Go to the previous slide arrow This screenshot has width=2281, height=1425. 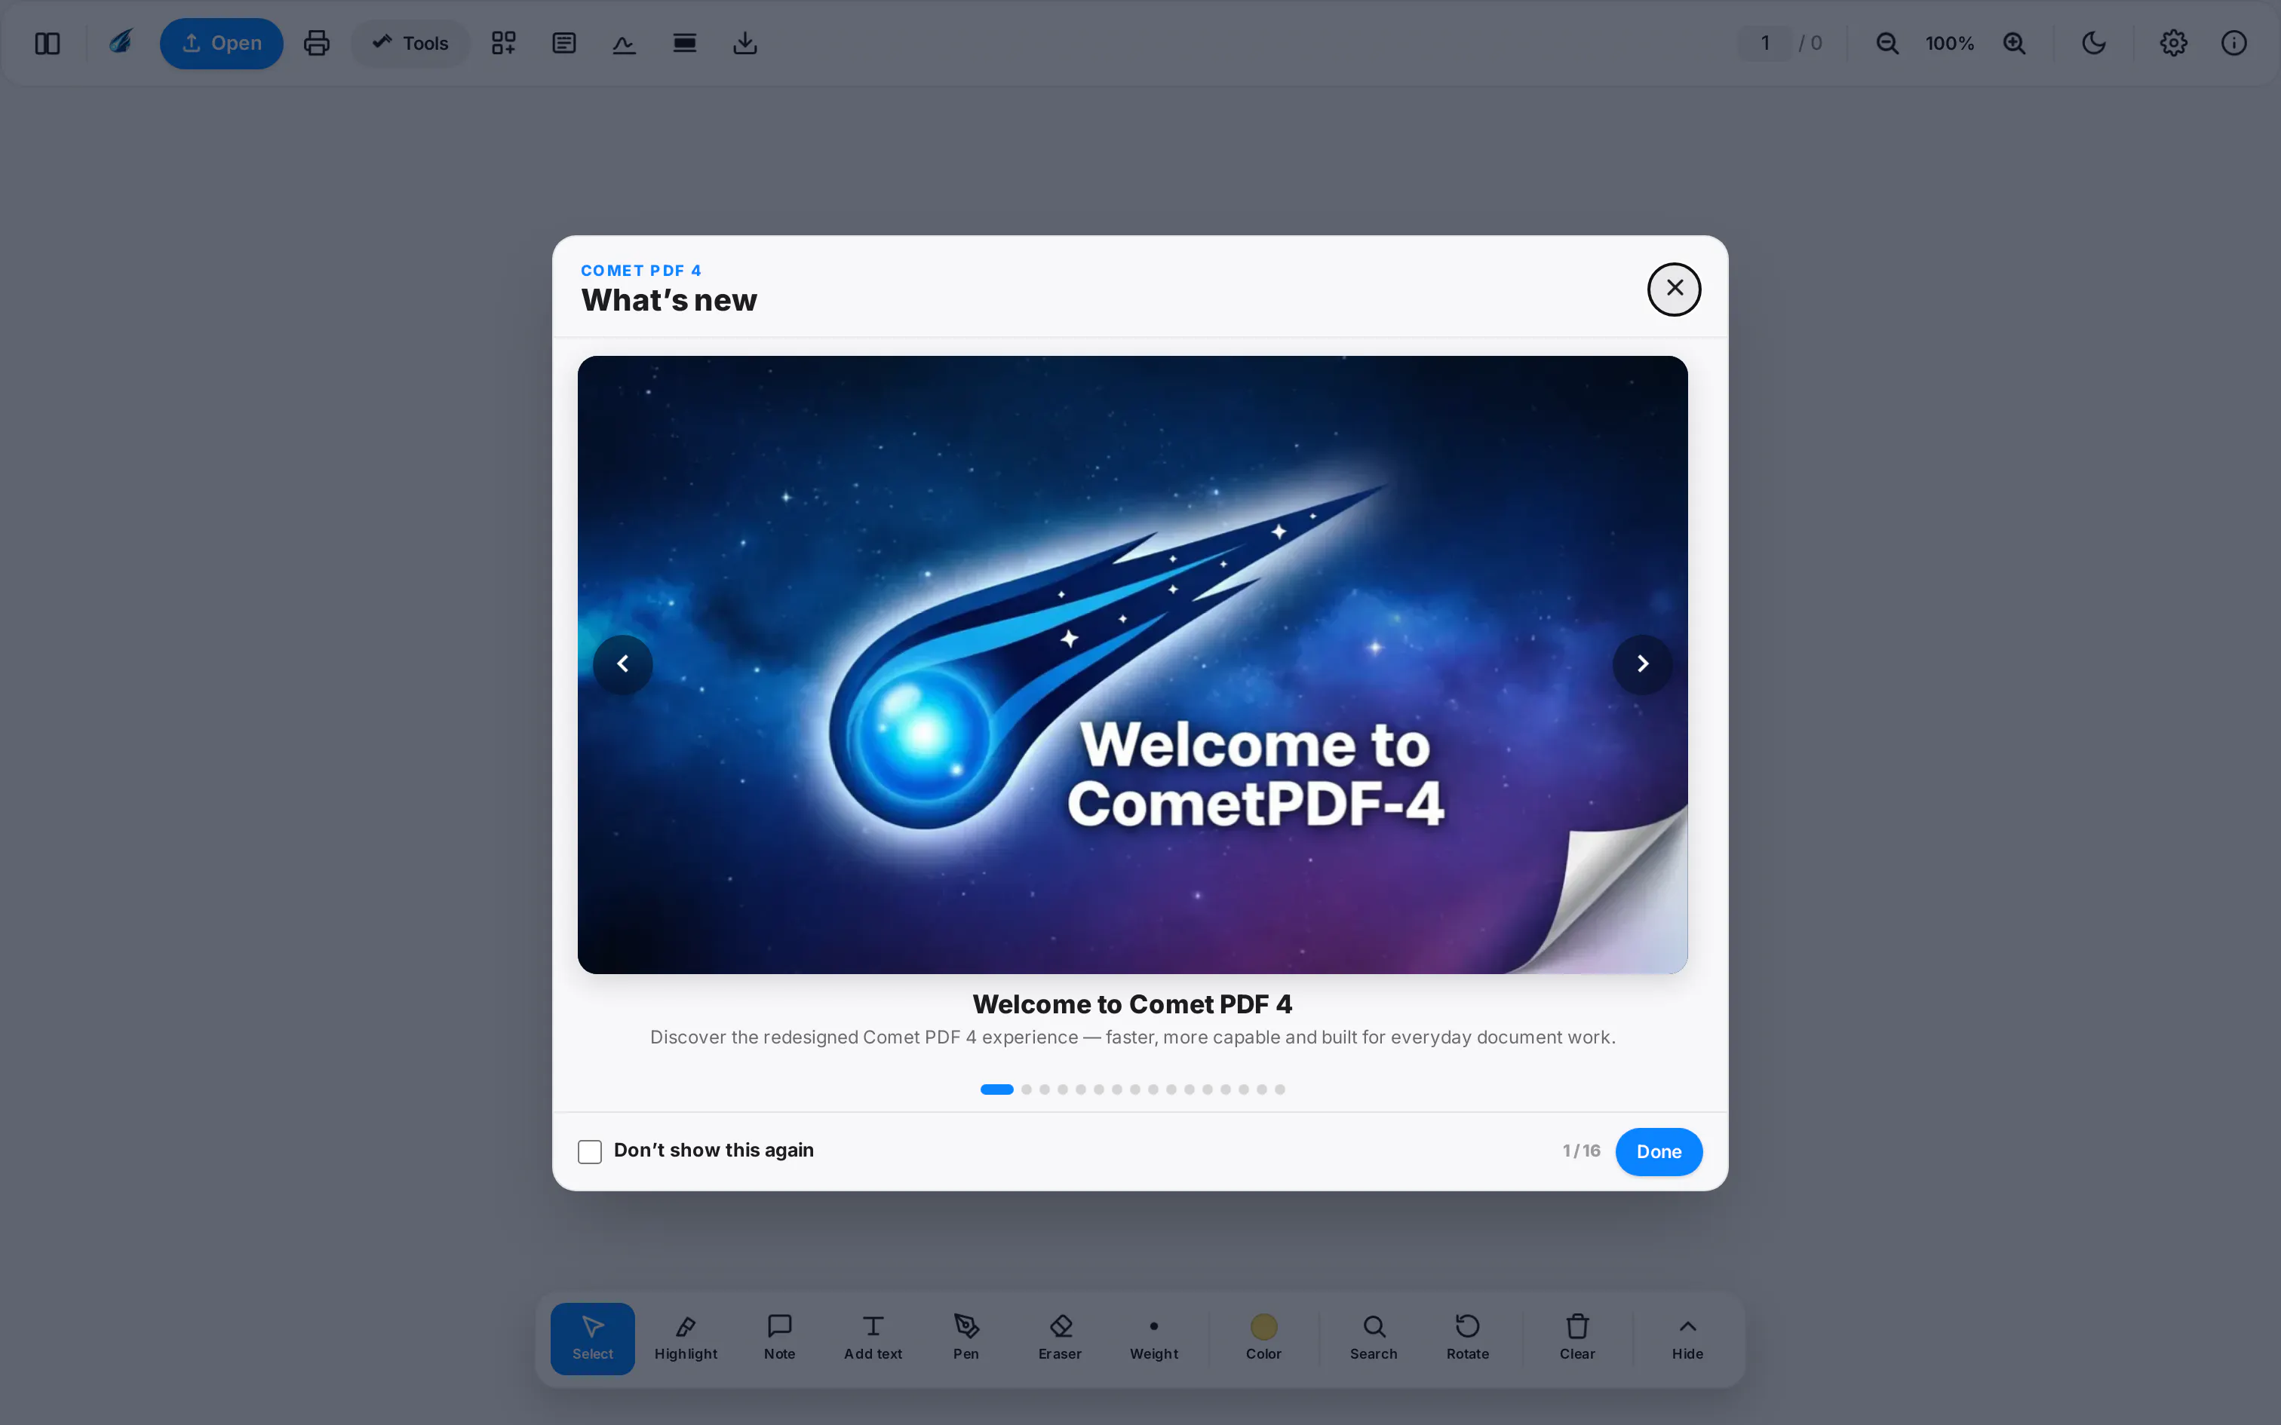click(x=623, y=664)
